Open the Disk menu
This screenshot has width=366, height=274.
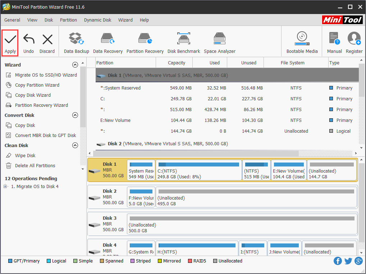[x=49, y=20]
